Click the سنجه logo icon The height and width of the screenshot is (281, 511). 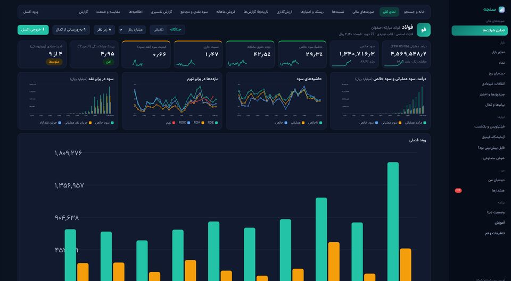pyautogui.click(x=501, y=10)
